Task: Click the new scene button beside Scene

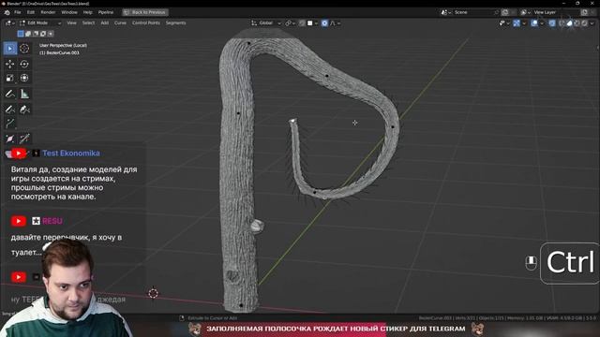Action: (505, 12)
